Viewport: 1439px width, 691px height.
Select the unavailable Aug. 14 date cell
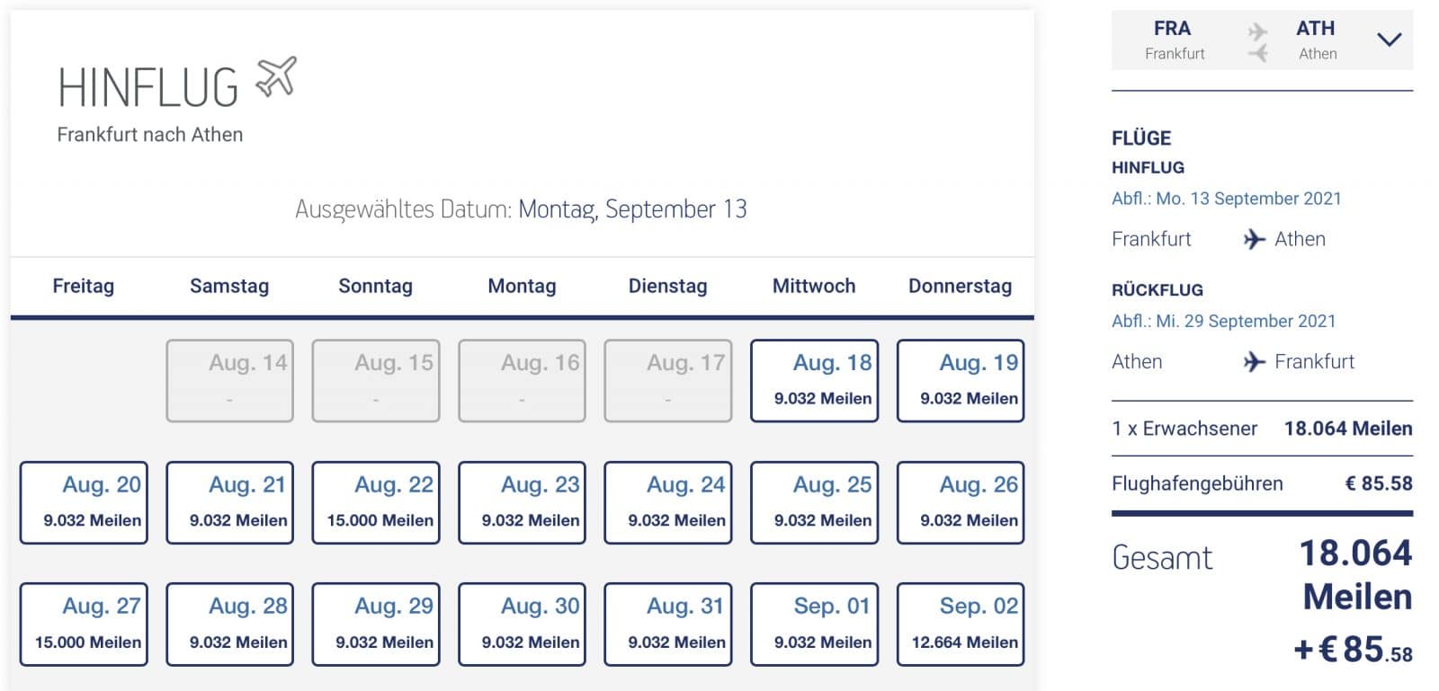[x=229, y=379]
